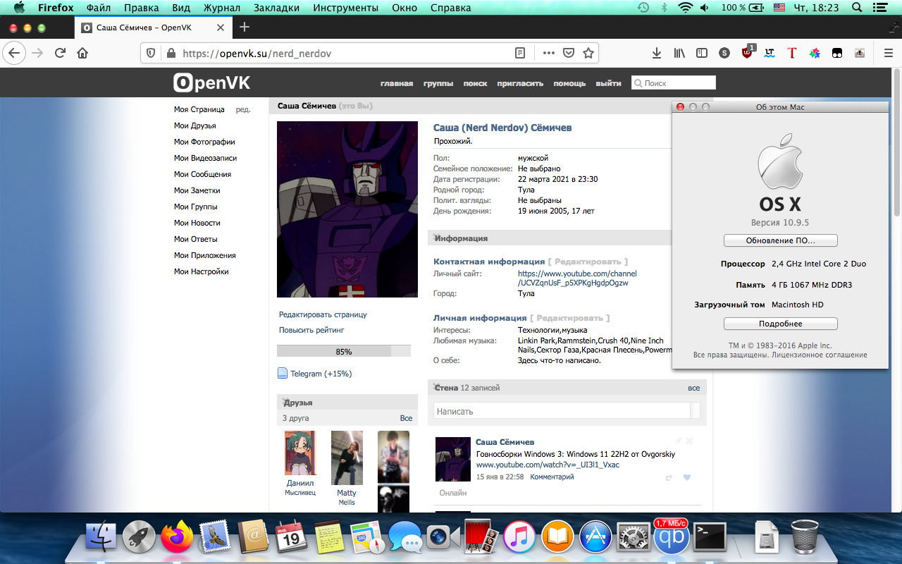Open the Закладки menu in the menu bar

276,8
